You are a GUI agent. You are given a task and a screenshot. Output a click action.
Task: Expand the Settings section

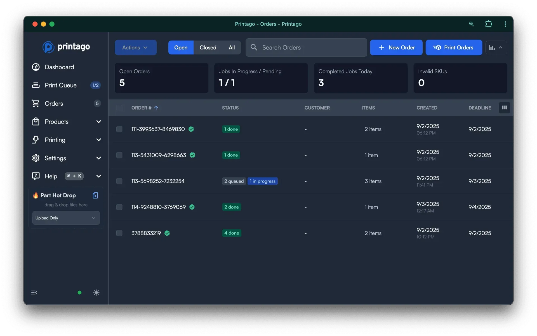pyautogui.click(x=55, y=158)
